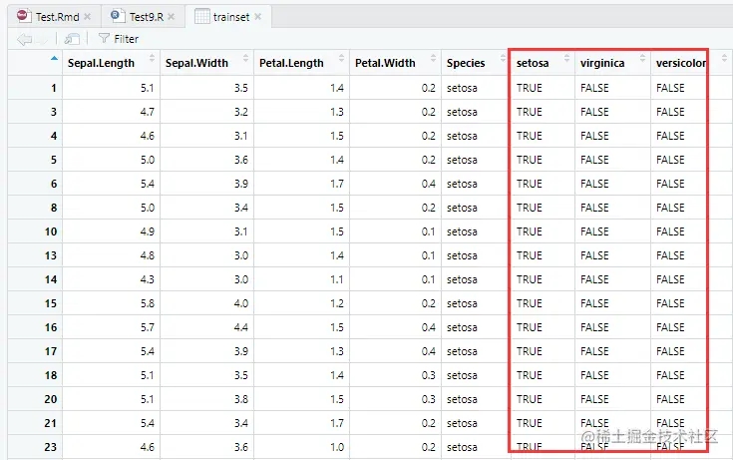Viewport: 733px width, 460px height.
Task: Sort by virginica column arrows
Action: pos(643,59)
